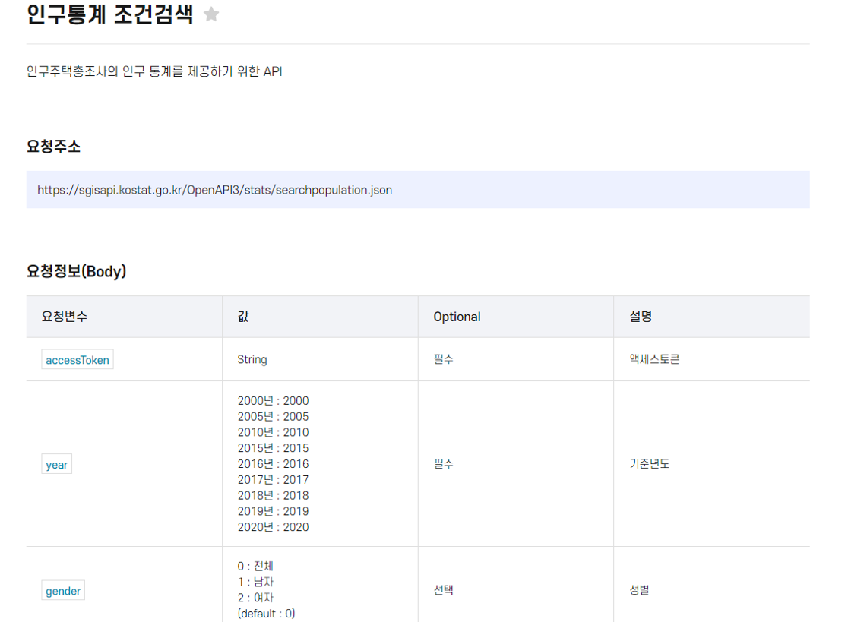Select the 2000년 : 2000 year value
The width and height of the screenshot is (867, 622).
(x=273, y=400)
